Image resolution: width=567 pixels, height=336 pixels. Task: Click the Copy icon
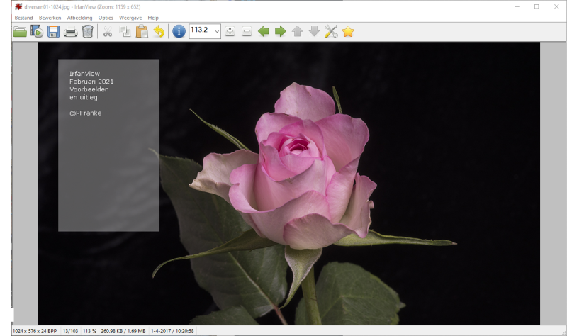125,31
